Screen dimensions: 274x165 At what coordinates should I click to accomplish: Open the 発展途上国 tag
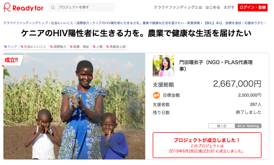(116, 47)
